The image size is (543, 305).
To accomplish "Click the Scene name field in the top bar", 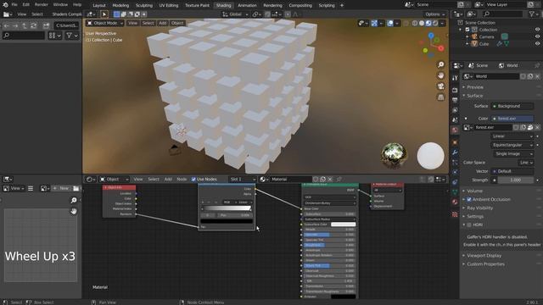I will 435,5.
